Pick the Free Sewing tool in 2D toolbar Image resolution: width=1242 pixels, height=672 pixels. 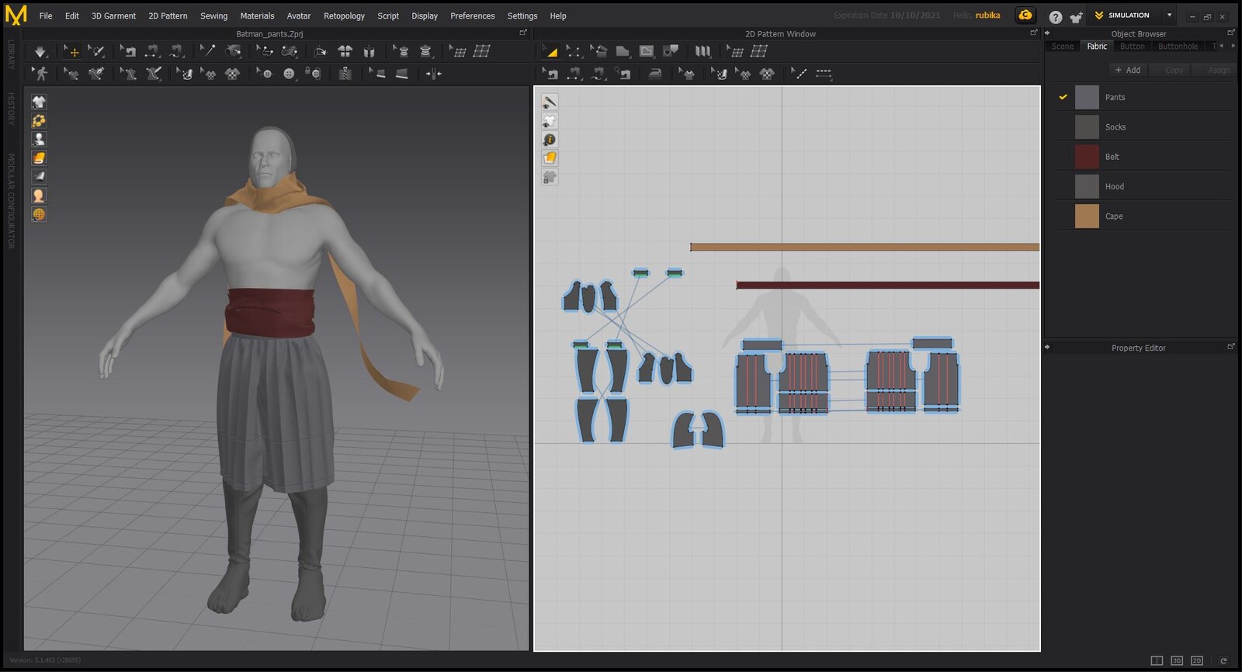point(598,74)
